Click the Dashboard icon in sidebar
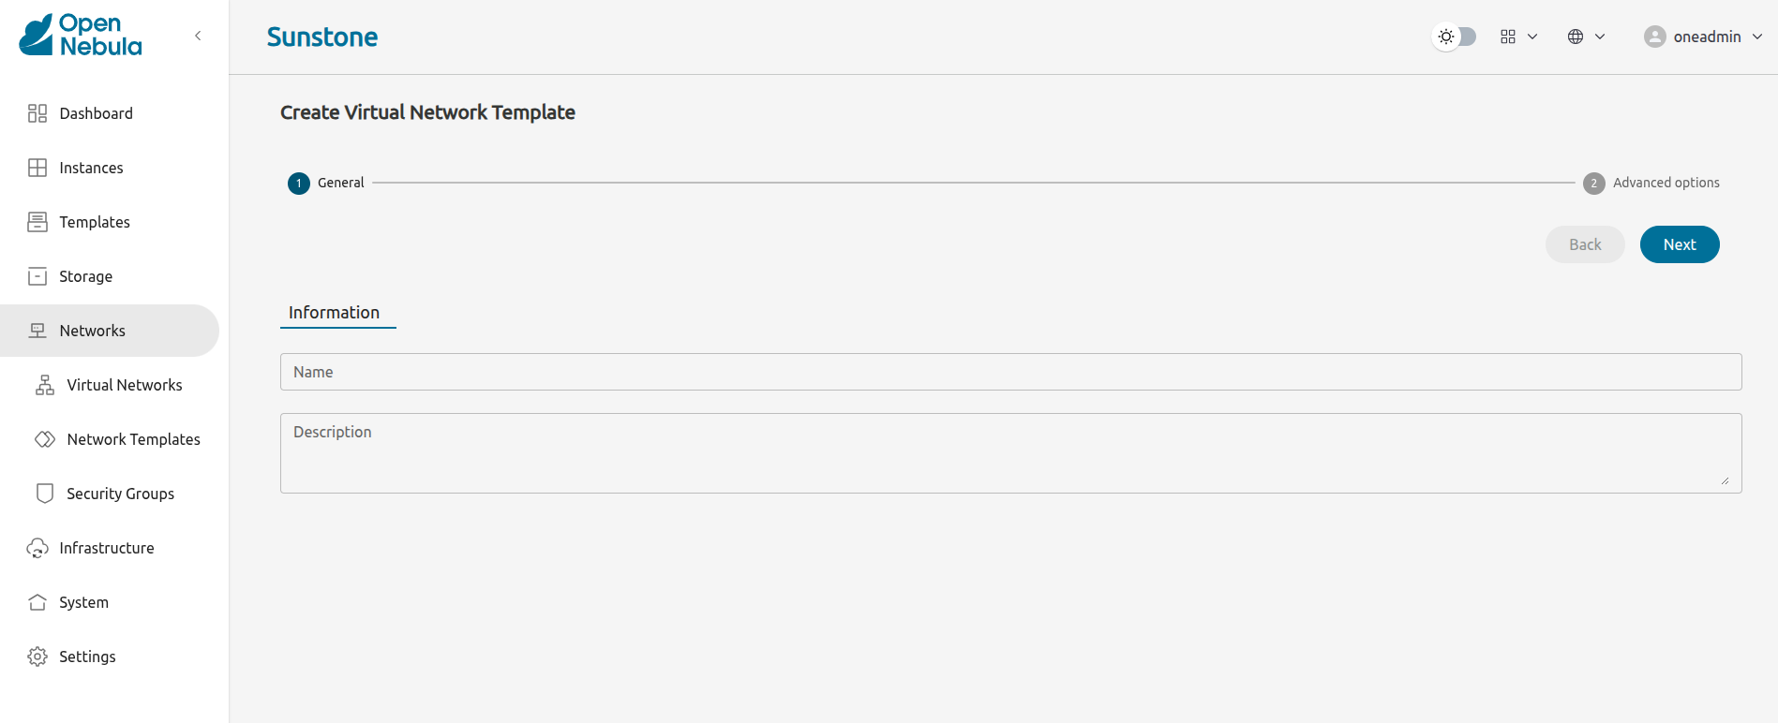1778x723 pixels. [37, 113]
